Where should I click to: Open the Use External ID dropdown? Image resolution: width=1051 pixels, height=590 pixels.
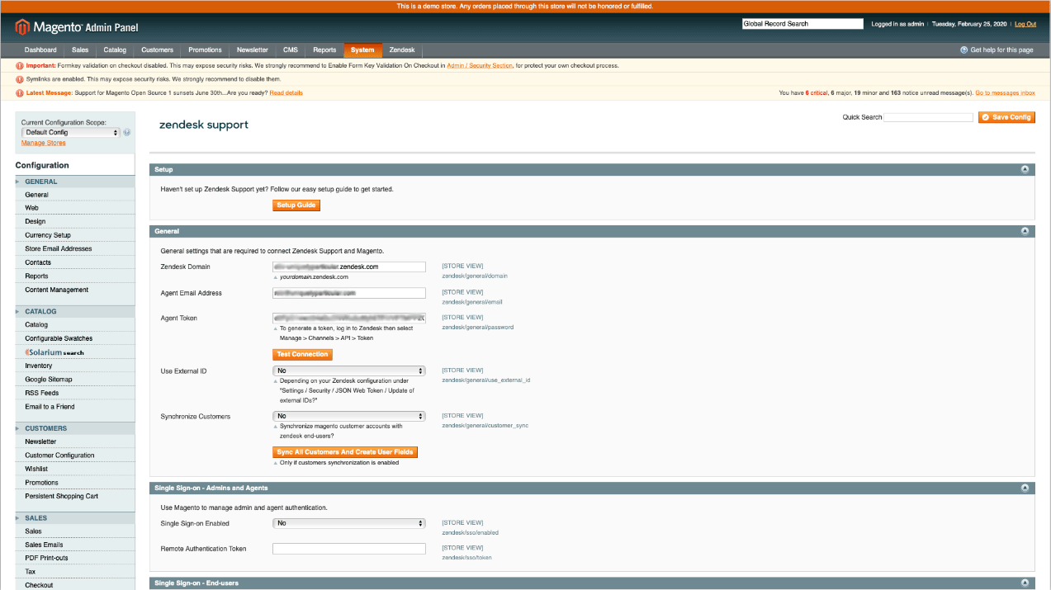[349, 371]
